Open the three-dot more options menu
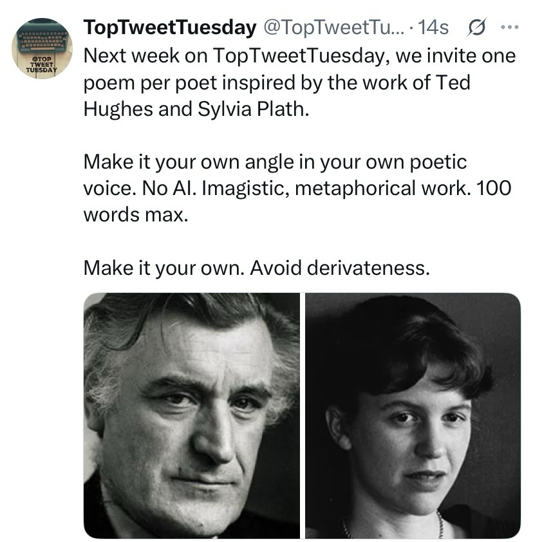The height and width of the screenshot is (542, 533). pos(509,28)
